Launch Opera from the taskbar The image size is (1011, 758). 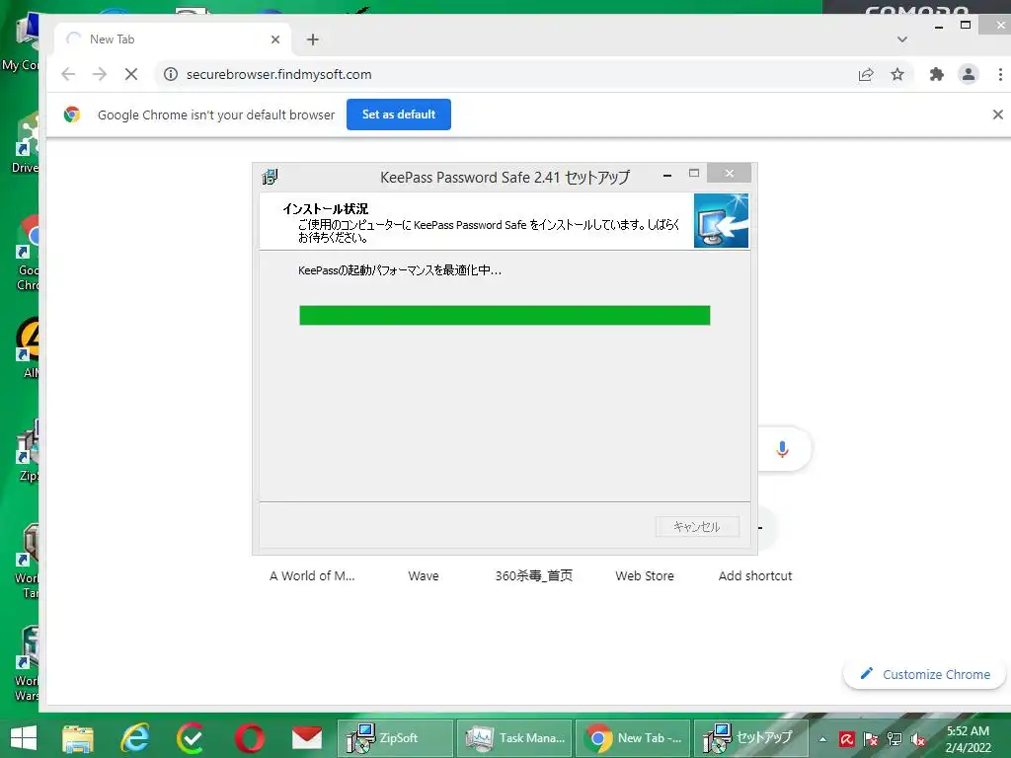[x=250, y=738]
